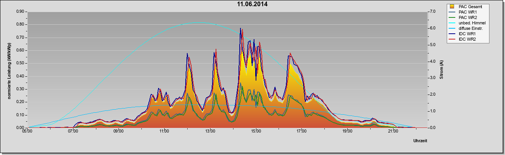Click the 13:00 time axis label
The image size is (505, 155).
coord(210,131)
